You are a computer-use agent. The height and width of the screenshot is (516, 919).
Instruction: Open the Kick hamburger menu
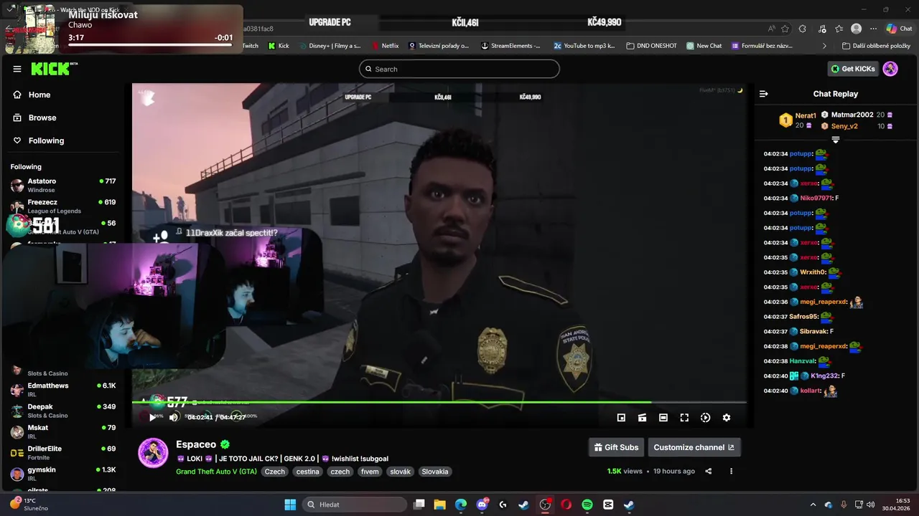[x=17, y=69]
